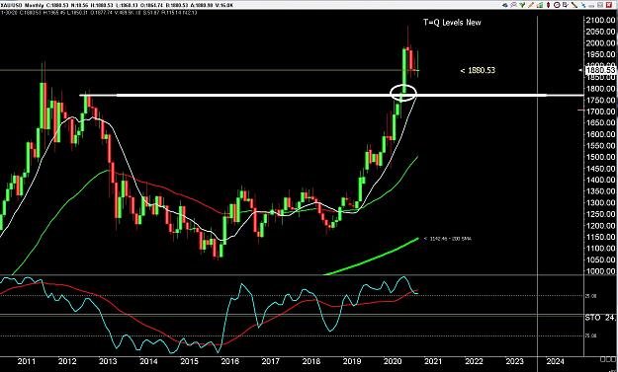Click the 1000.00 price axis label

[x=600, y=271]
